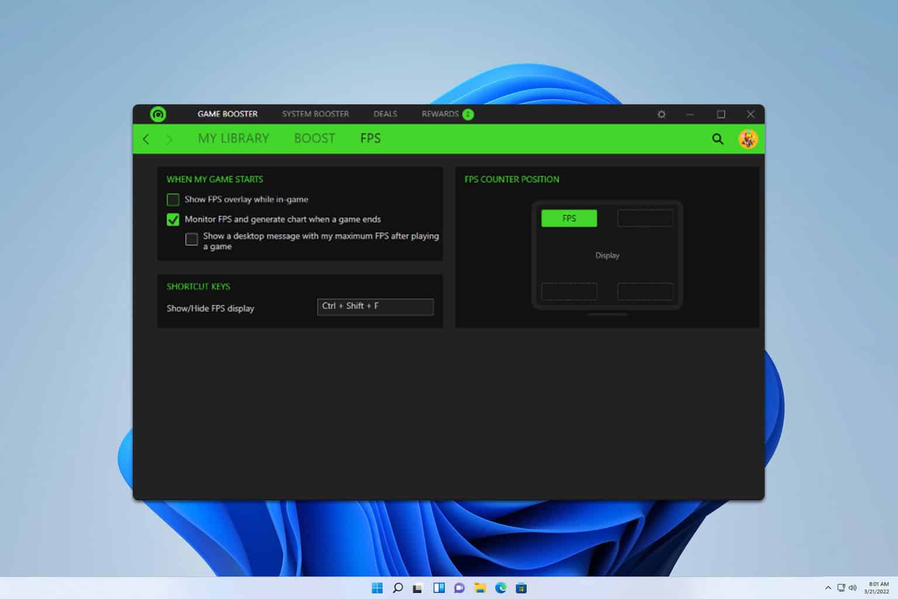This screenshot has width=898, height=599.
Task: Open the Deals tab
Action: tap(385, 114)
